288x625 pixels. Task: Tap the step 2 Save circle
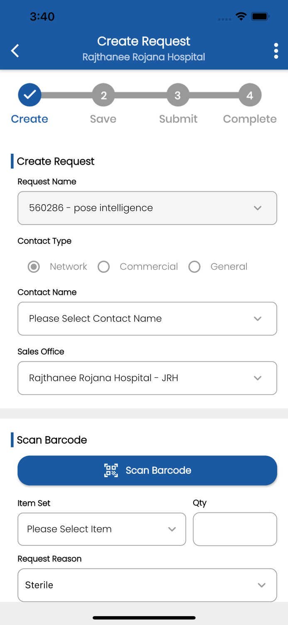[103, 95]
